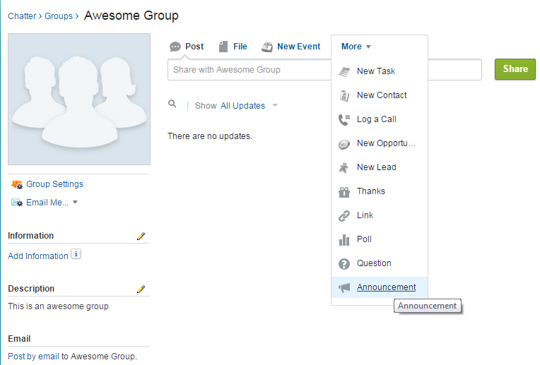
Task: Open the Group Settings link
Action: 54,184
